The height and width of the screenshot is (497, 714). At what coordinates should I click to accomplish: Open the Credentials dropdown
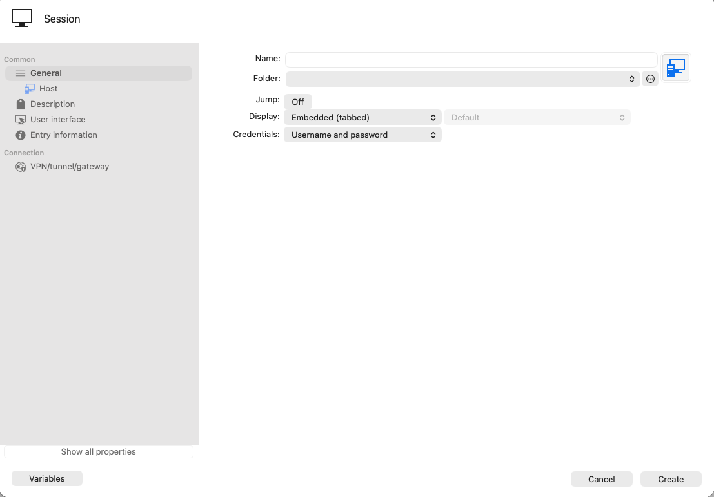(x=362, y=135)
